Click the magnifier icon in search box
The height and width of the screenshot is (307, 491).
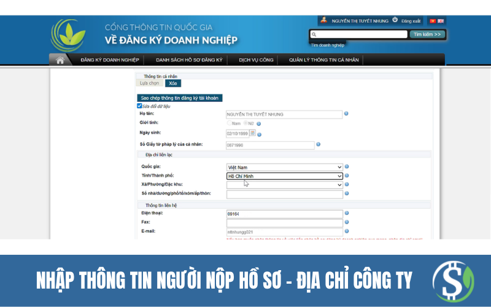314,34
